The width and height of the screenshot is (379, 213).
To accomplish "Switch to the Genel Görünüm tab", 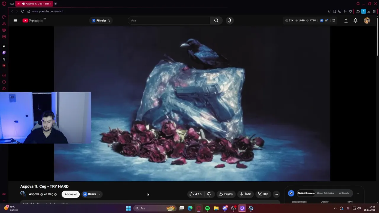I will click(325, 193).
